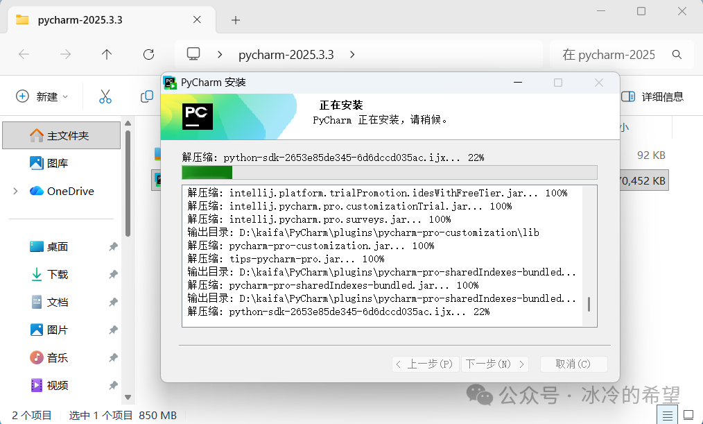The width and height of the screenshot is (703, 424).
Task: Click '2 个项目' in status bar
Action: tap(31, 416)
